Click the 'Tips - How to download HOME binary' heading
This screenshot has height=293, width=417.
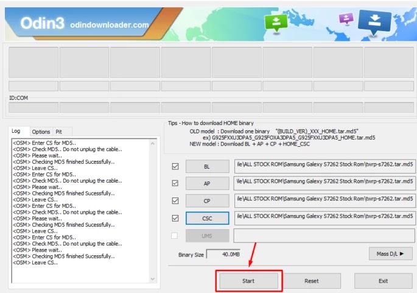coord(211,123)
